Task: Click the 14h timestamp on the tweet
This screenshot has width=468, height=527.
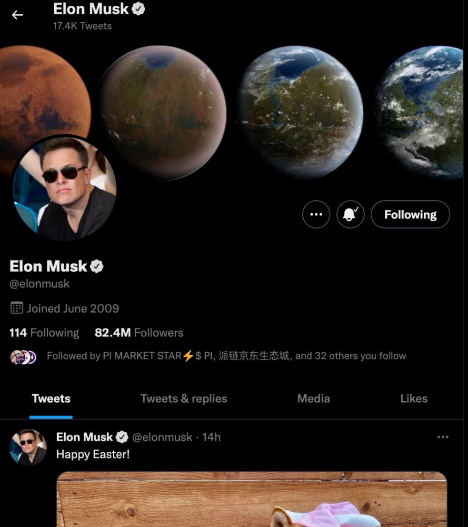Action: pos(211,437)
